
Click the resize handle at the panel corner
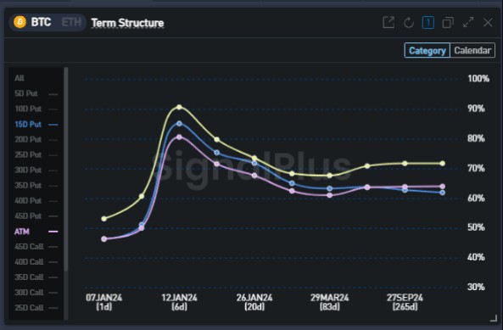(494, 318)
